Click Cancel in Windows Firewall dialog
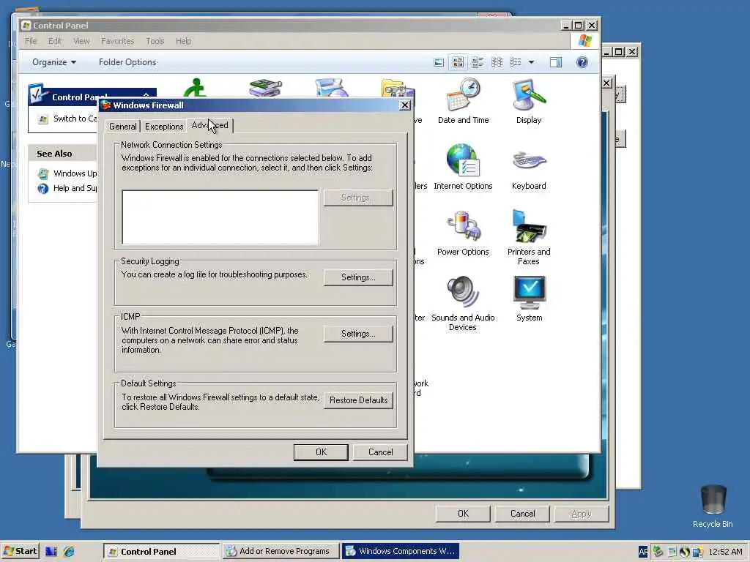The image size is (750, 562). [x=380, y=452]
